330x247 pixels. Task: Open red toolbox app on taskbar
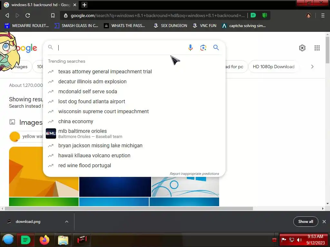pos(82,240)
